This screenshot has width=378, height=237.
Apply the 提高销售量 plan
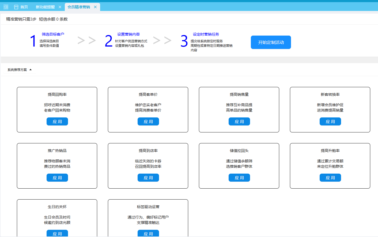click(x=239, y=121)
